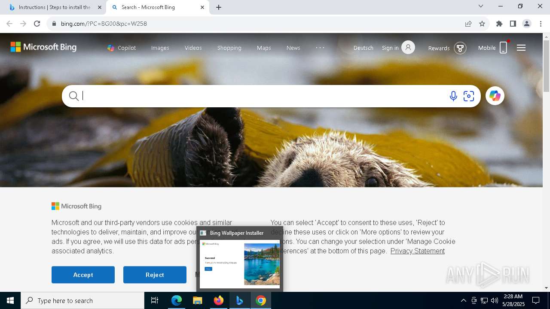Open Chrome extensions puzzle icon

tap(499, 24)
